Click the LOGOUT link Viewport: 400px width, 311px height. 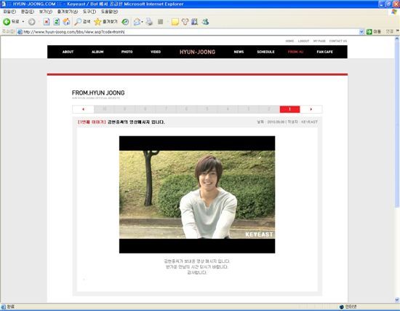point(303,41)
